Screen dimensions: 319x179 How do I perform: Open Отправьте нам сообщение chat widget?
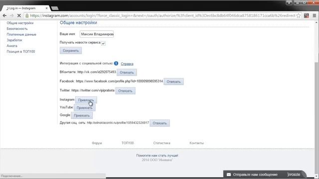[265, 175]
